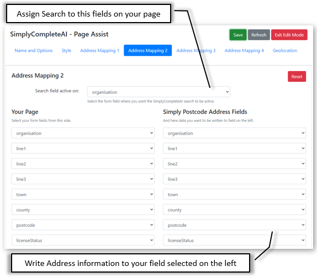Open Simply Postcode postcode field dropdown

[x=235, y=225]
